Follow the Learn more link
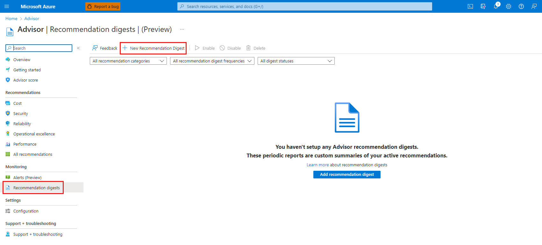 pyautogui.click(x=317, y=165)
